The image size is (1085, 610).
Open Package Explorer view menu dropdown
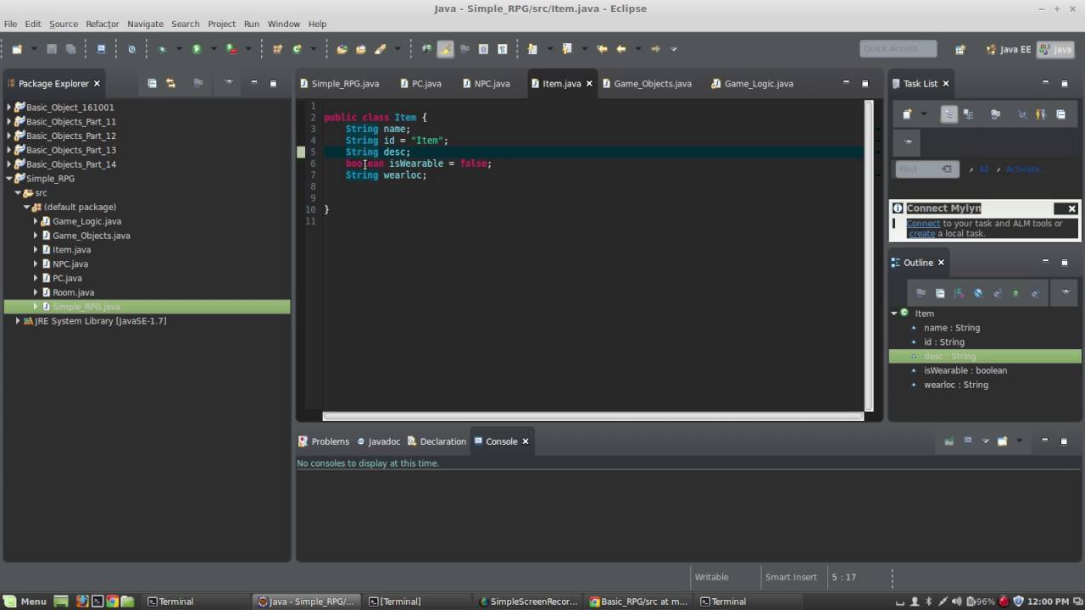(228, 82)
